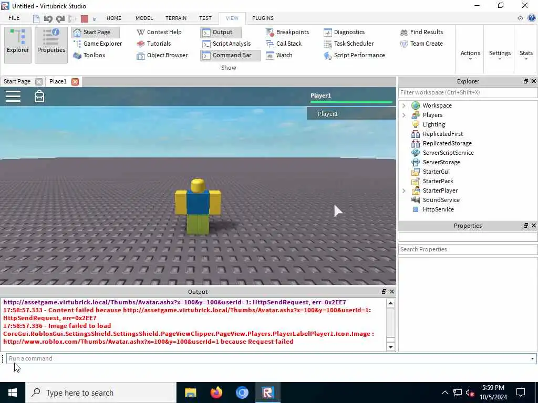
Task: Toggle the Properties panel button
Action: [x=51, y=45]
